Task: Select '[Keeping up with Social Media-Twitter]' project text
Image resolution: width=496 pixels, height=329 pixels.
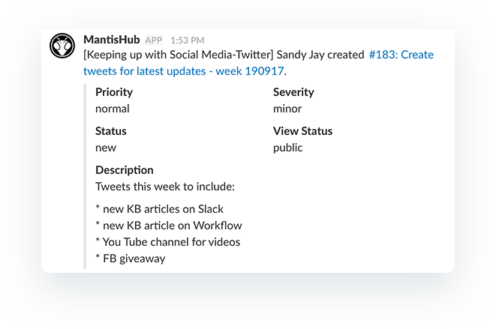Action: tap(178, 55)
